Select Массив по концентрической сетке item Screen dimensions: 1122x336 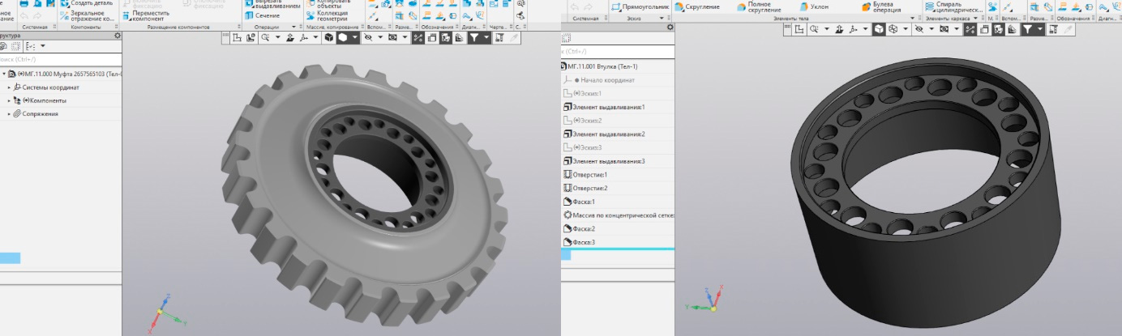(x=619, y=215)
